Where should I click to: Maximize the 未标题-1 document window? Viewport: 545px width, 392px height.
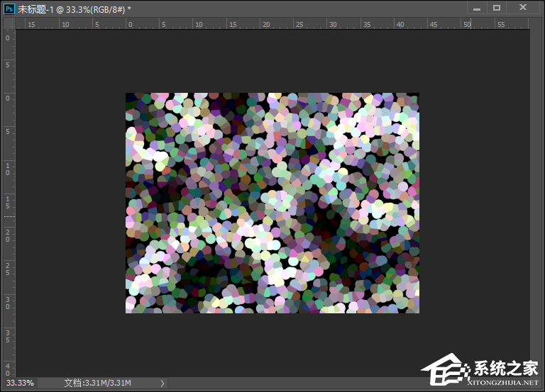coord(497,8)
